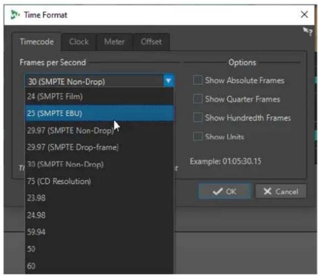Click the WaveLab logo icon in title bar

pos(15,15)
